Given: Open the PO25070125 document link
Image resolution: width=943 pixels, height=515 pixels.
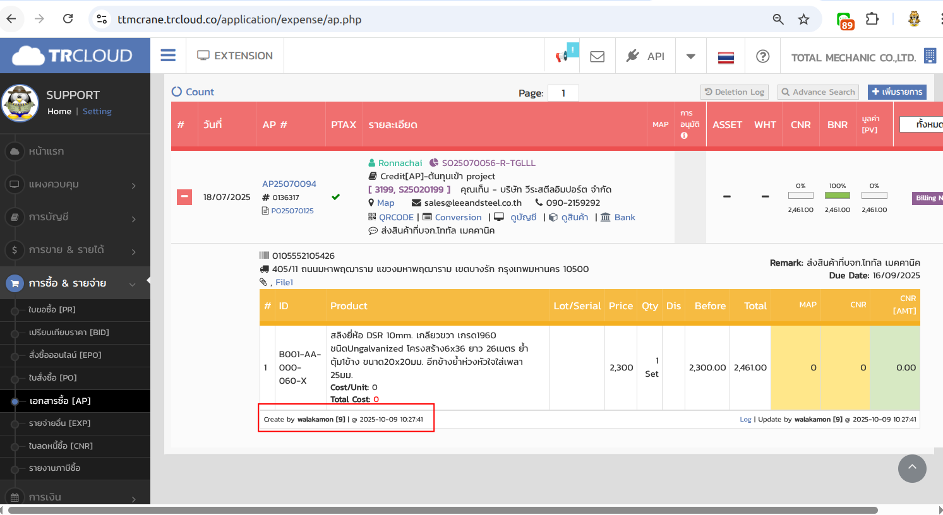Looking at the screenshot, I should click(x=292, y=211).
